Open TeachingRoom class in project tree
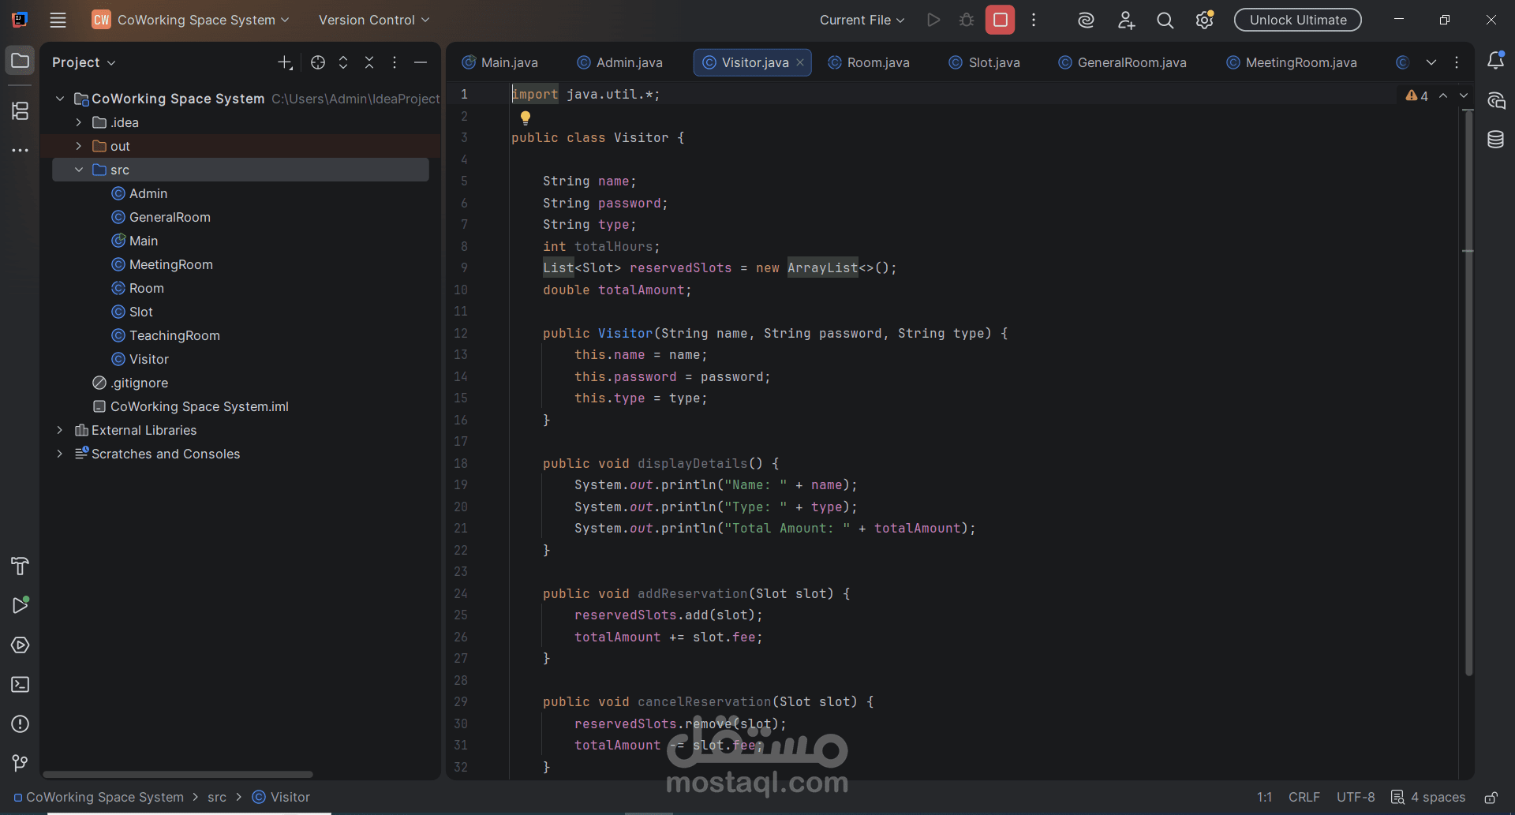This screenshot has height=815, width=1515. coord(174,335)
